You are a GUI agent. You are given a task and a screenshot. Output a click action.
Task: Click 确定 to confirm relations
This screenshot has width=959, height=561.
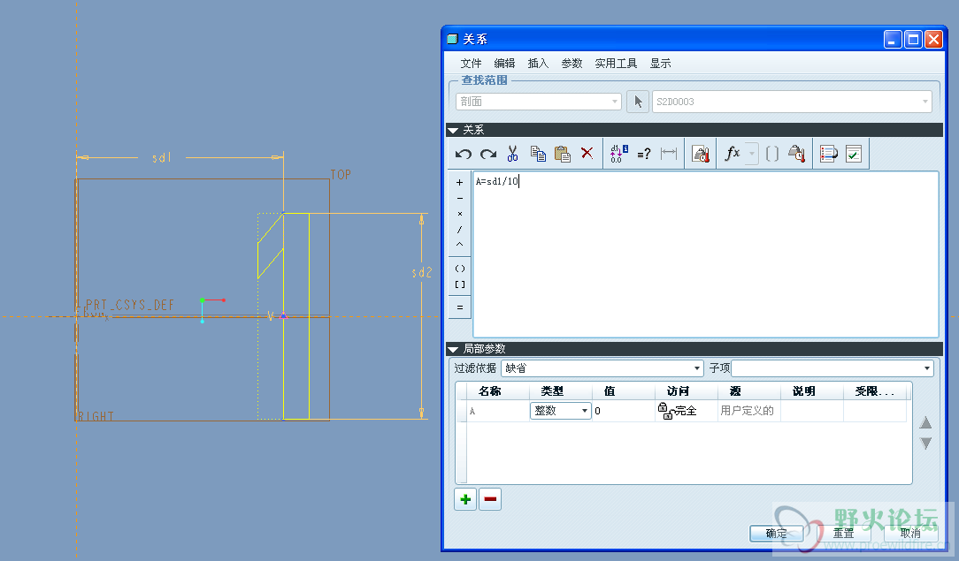tap(777, 533)
